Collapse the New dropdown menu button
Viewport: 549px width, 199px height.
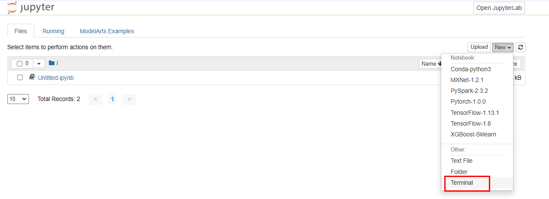click(x=503, y=47)
